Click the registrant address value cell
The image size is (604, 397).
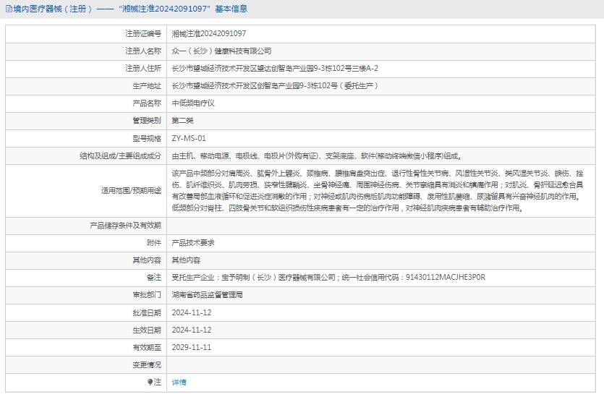pyautogui.click(x=274, y=69)
